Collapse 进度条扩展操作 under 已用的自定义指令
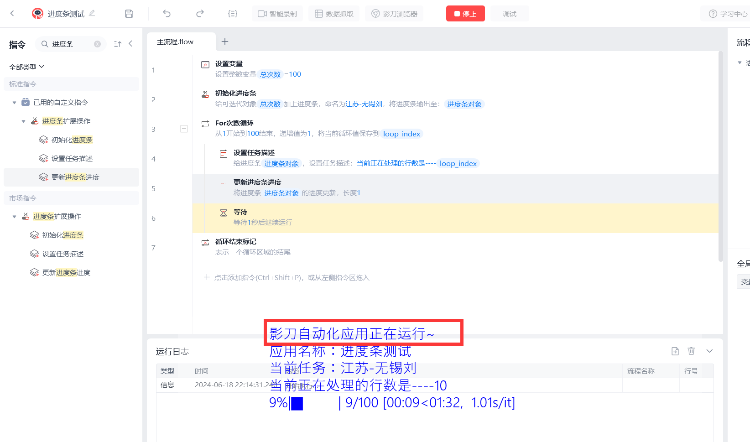The image size is (750, 442). coord(23,121)
